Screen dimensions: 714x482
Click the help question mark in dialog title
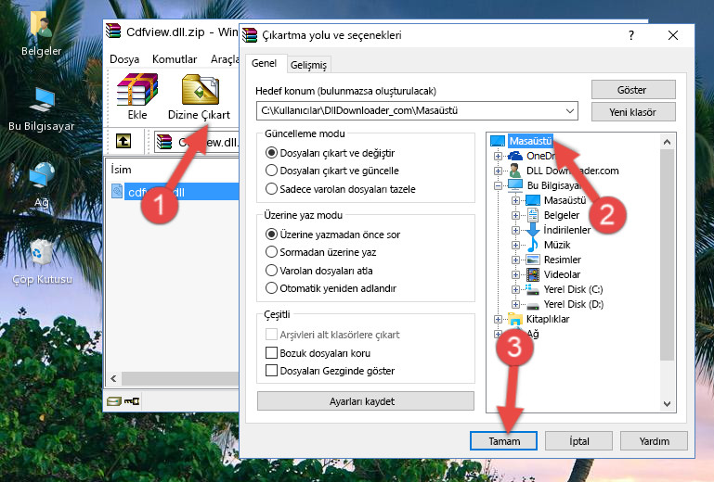pyautogui.click(x=631, y=35)
